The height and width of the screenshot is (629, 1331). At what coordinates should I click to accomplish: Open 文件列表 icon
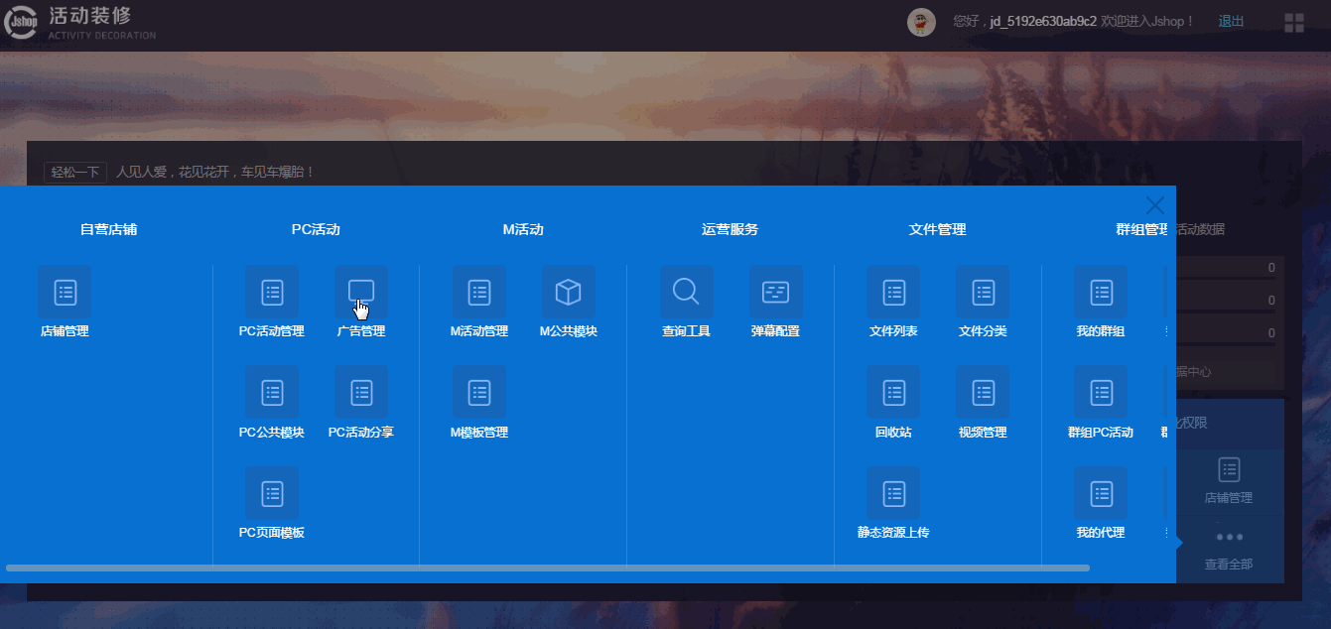click(x=894, y=292)
